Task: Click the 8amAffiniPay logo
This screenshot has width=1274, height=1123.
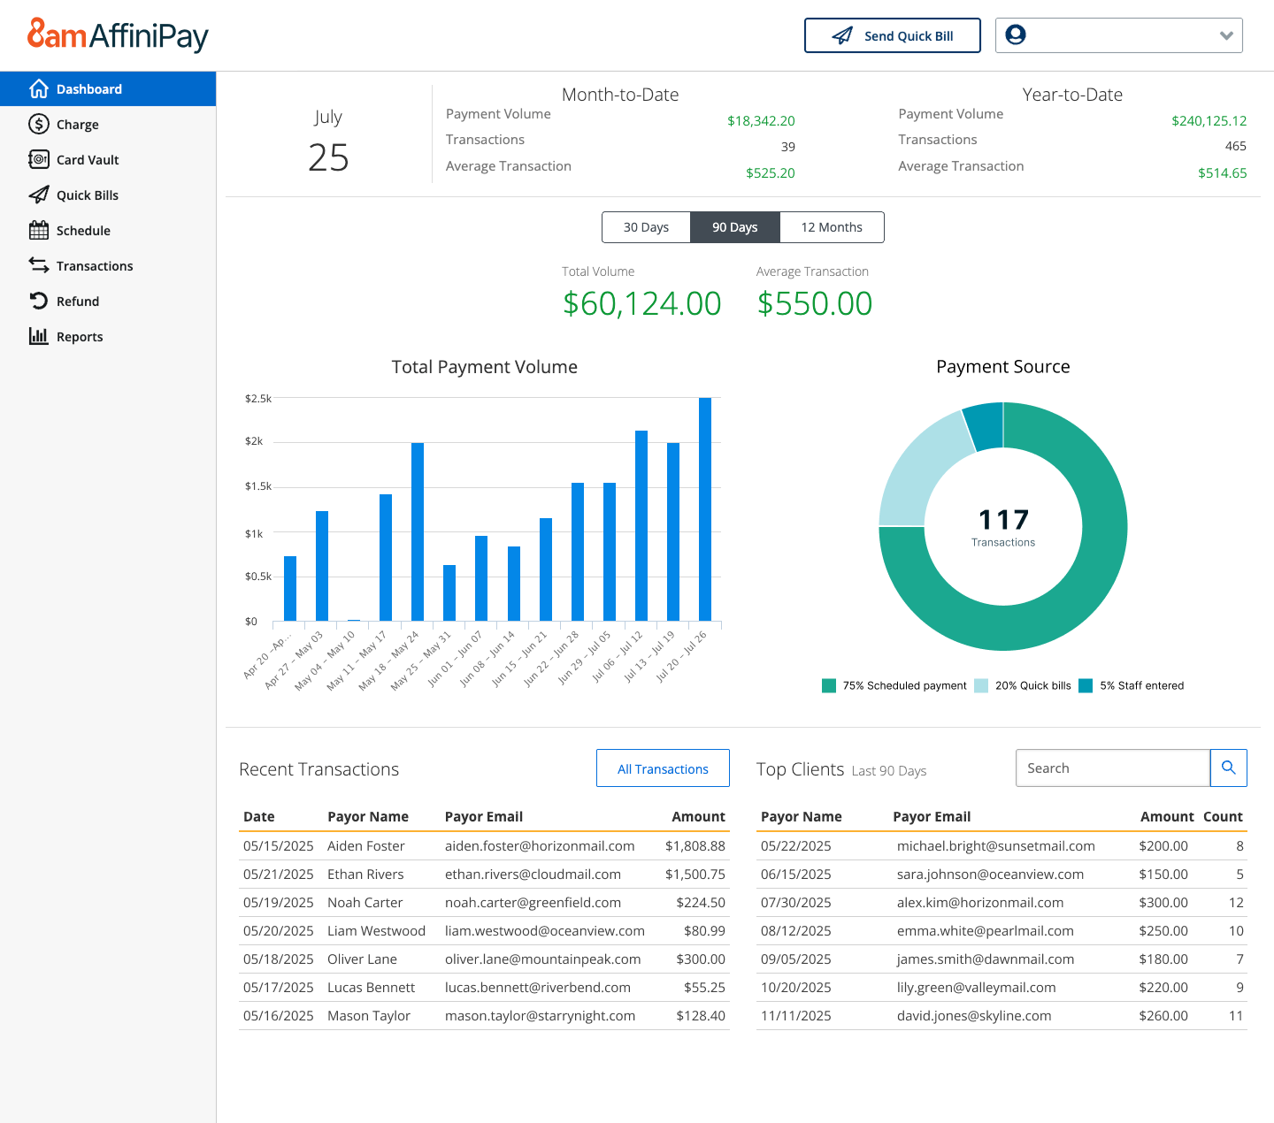Action: pos(119,35)
